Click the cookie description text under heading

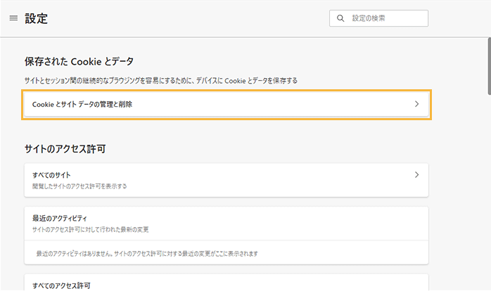(160, 81)
